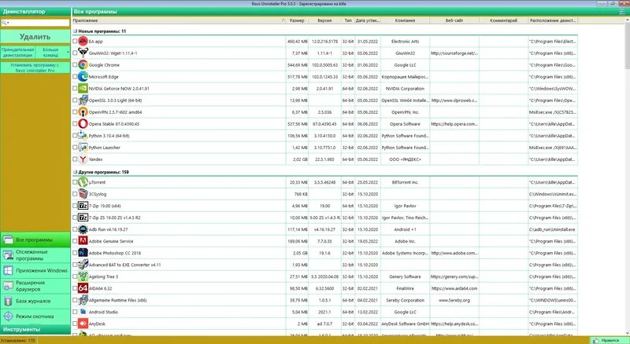Tick the checkbox for Opera Stable
This screenshot has width=630, height=344.
pyautogui.click(x=75, y=124)
